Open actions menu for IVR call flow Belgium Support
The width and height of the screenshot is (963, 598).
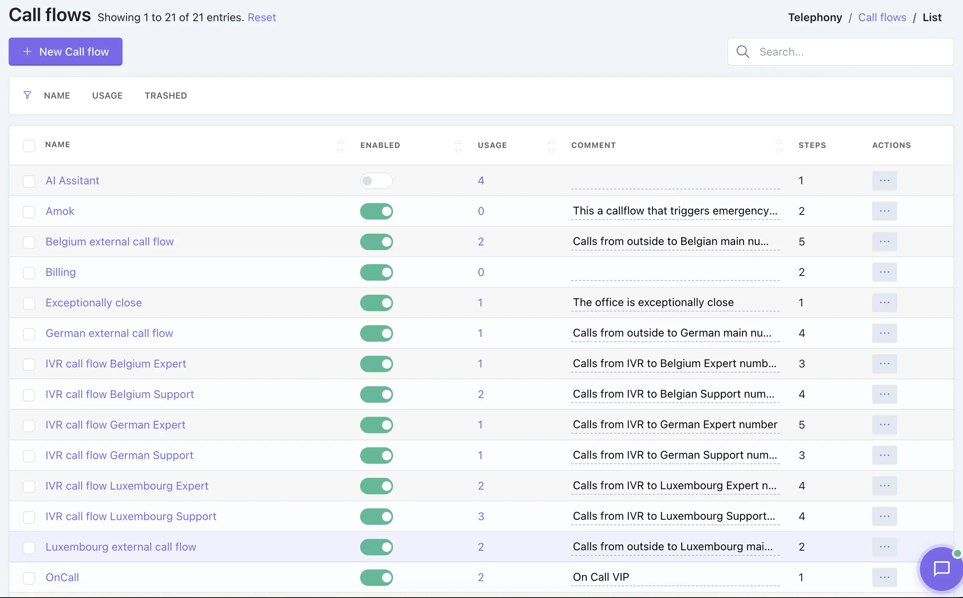tap(884, 394)
